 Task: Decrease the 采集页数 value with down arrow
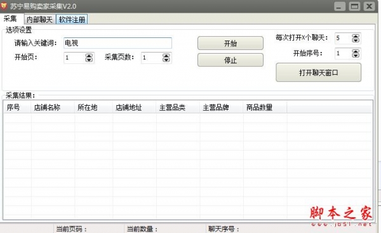coord(166,60)
